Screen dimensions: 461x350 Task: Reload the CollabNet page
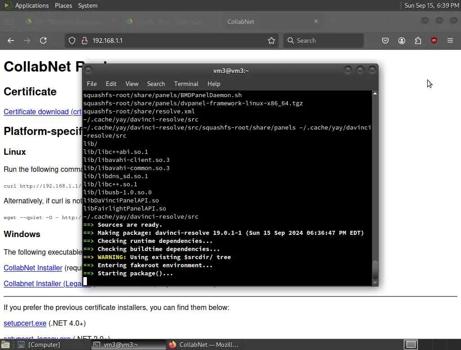click(43, 40)
